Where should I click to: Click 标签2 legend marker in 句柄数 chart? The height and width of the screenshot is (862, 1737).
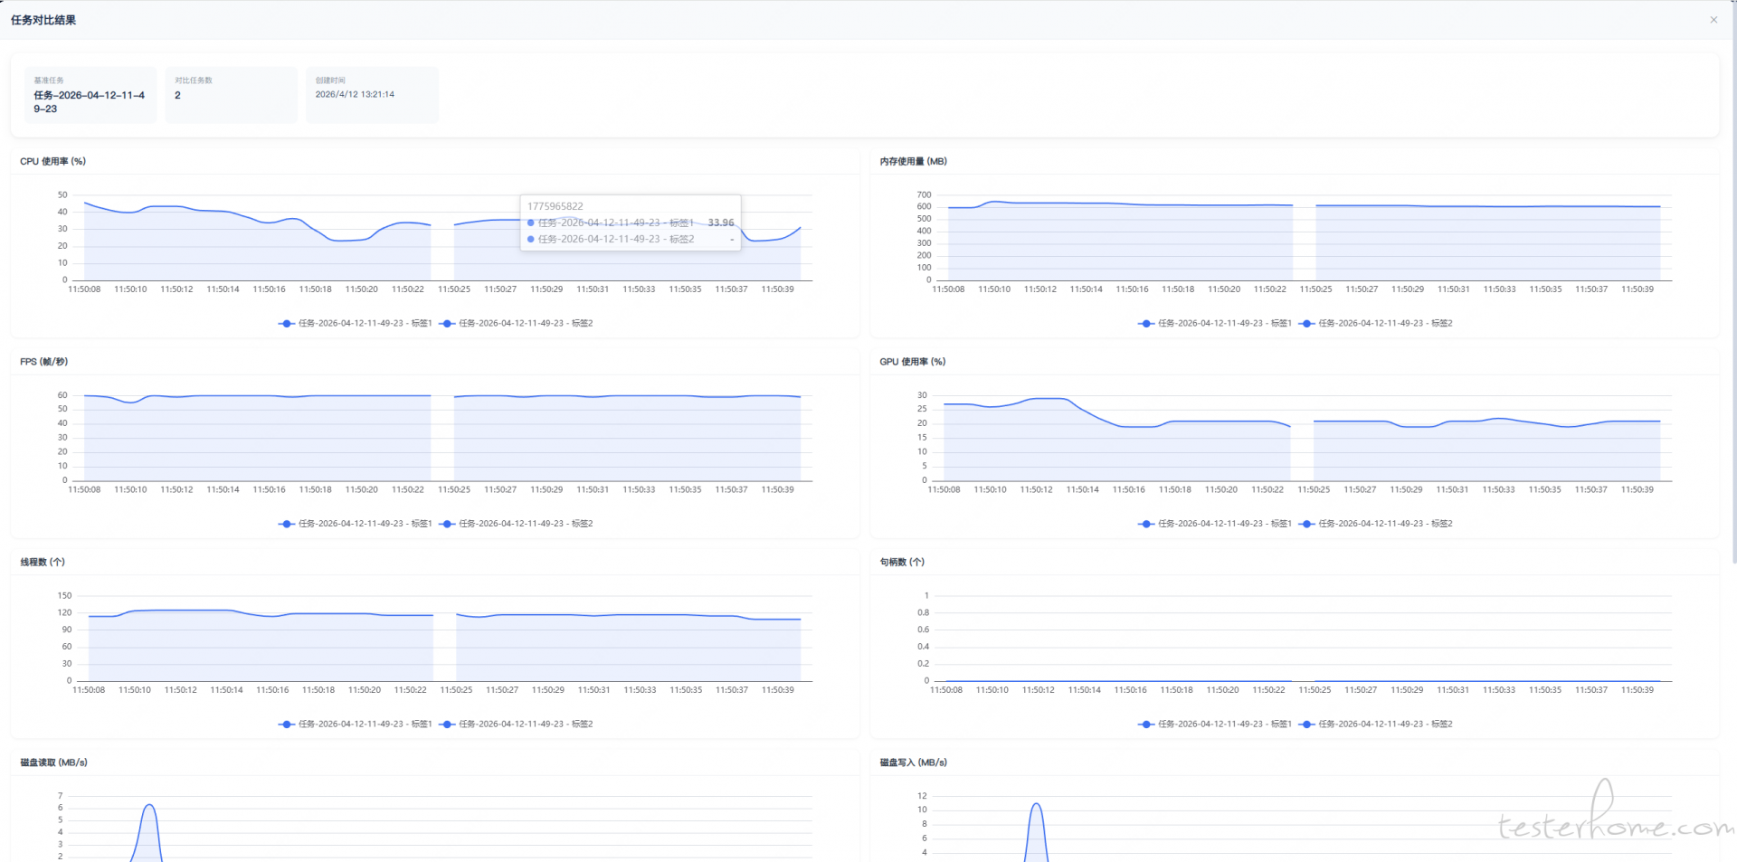[1307, 725]
